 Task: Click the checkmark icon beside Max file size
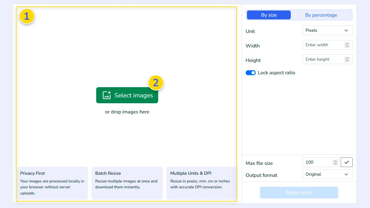pos(347,162)
